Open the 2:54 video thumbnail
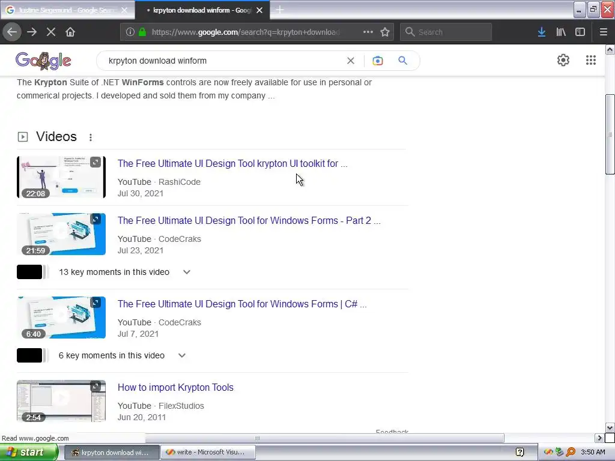Image resolution: width=615 pixels, height=461 pixels. point(61,401)
